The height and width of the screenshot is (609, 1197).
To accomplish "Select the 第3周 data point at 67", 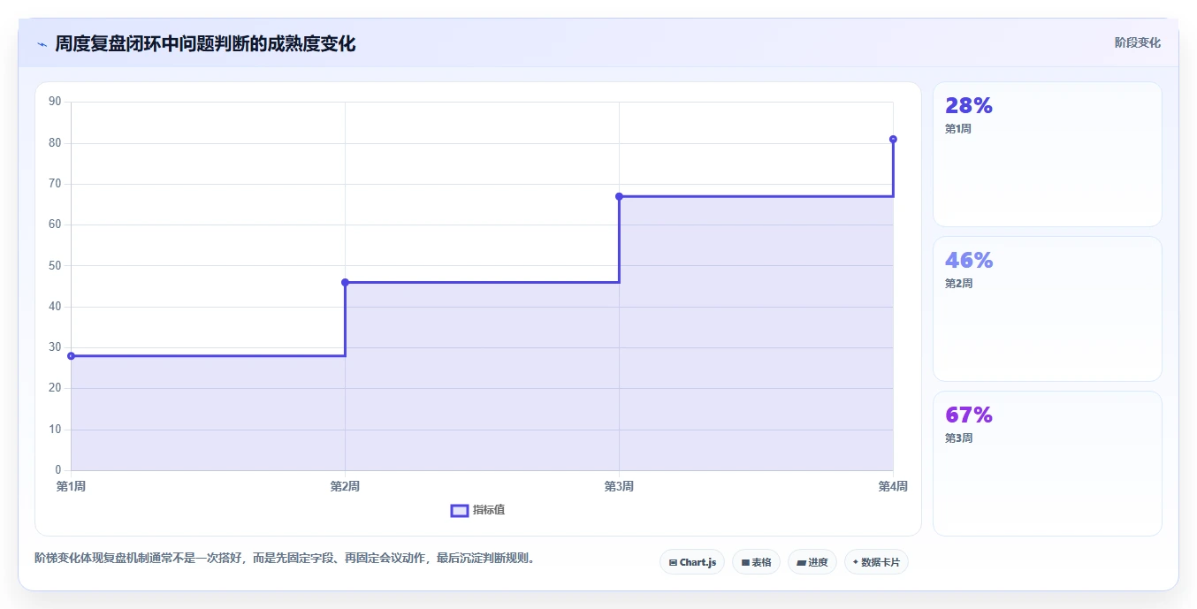I will tap(619, 196).
